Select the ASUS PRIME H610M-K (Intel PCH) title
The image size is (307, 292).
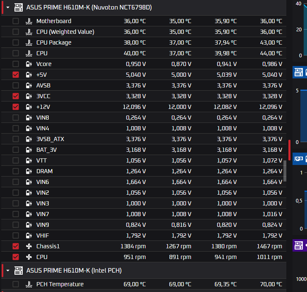pyautogui.click(x=74, y=271)
